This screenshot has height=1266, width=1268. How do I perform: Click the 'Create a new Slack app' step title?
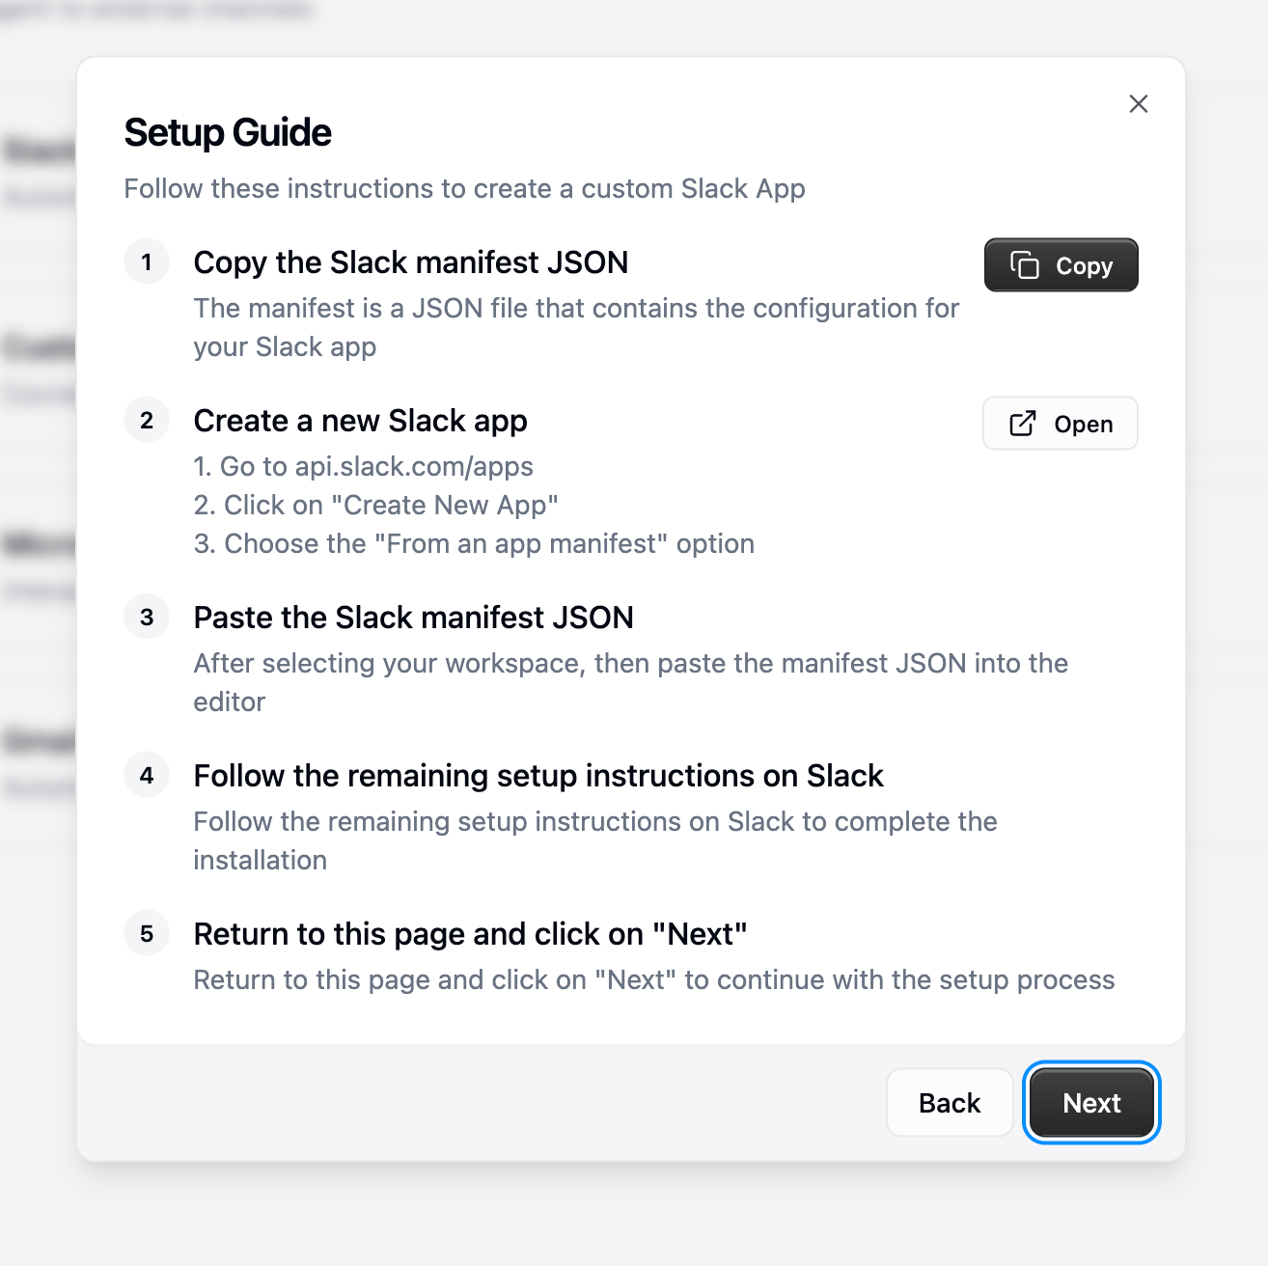[x=360, y=421]
